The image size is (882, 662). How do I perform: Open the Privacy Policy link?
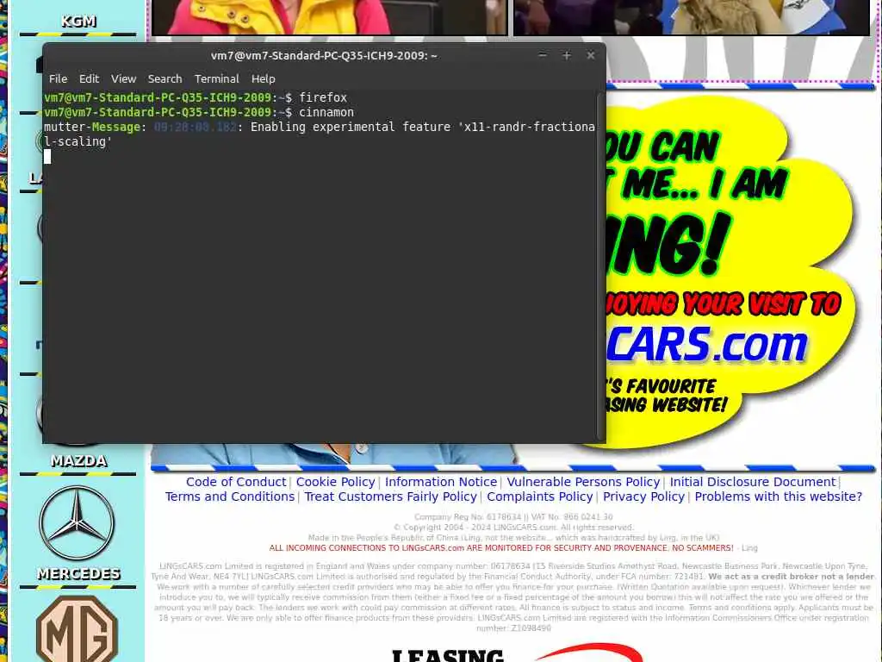point(643,496)
